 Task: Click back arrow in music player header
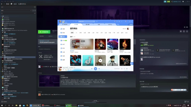tap(74, 21)
